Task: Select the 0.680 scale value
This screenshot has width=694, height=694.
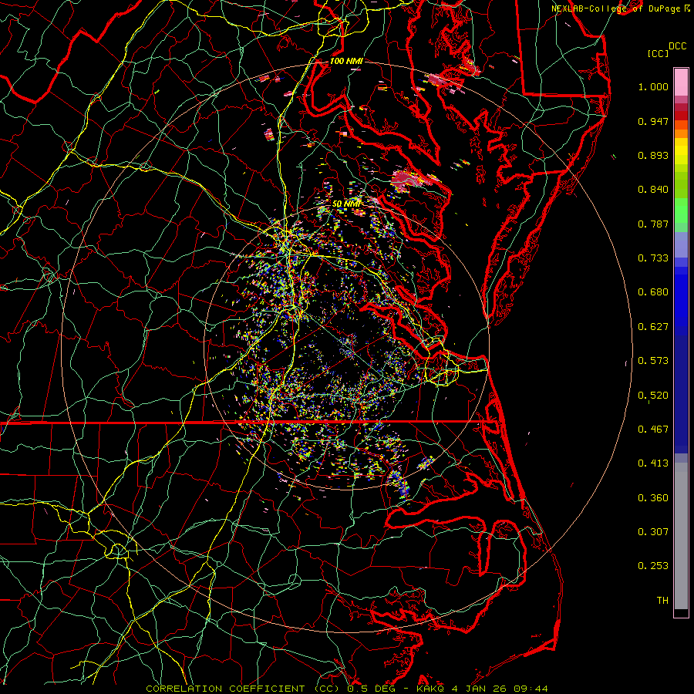Action: click(653, 292)
